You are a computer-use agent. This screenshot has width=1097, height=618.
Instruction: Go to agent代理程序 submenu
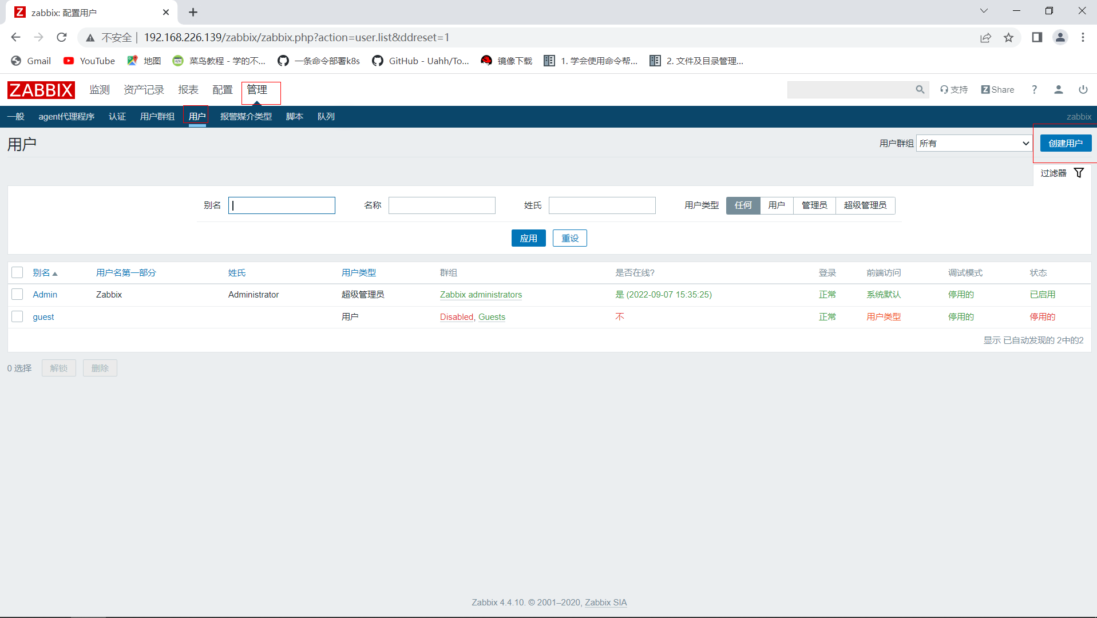(x=66, y=117)
